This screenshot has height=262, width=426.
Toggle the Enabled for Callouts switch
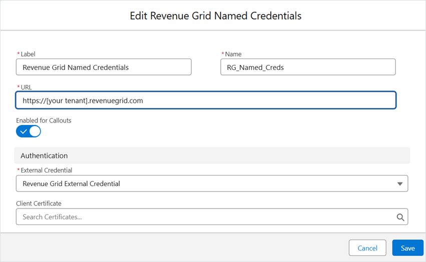pyautogui.click(x=28, y=131)
